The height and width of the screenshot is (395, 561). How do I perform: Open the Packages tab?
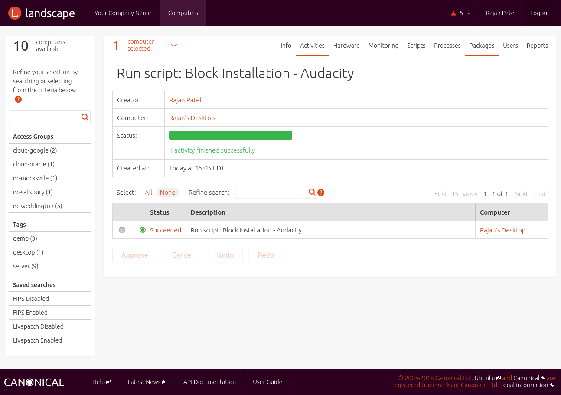click(482, 46)
